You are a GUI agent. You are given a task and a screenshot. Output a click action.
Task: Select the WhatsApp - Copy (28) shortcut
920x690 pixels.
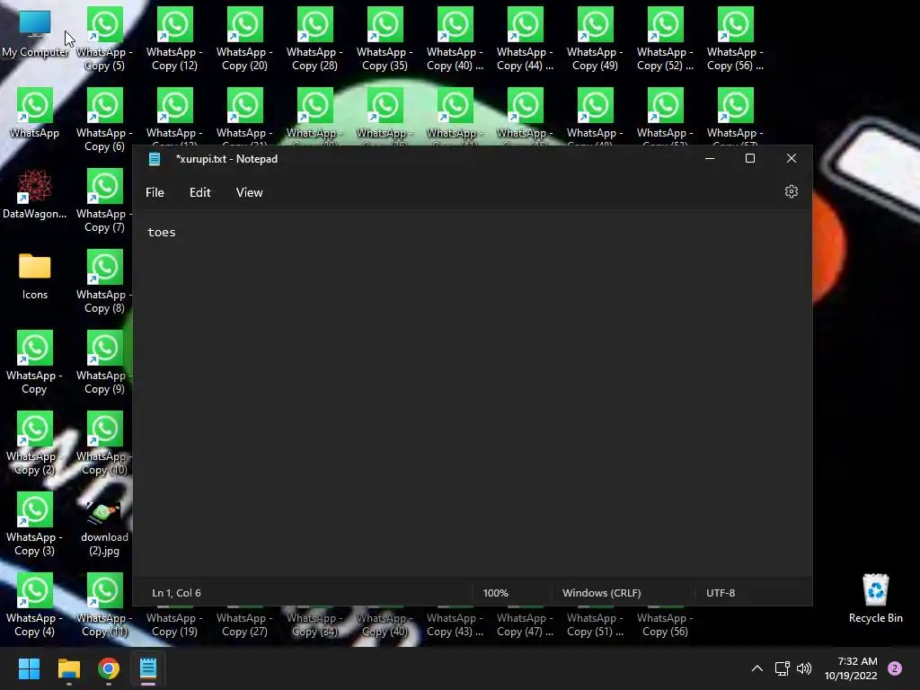(x=314, y=40)
